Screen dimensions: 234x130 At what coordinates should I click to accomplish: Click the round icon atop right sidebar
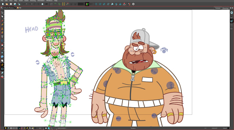point(232,13)
